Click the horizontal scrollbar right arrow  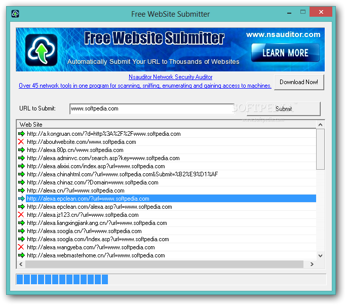click(312, 264)
